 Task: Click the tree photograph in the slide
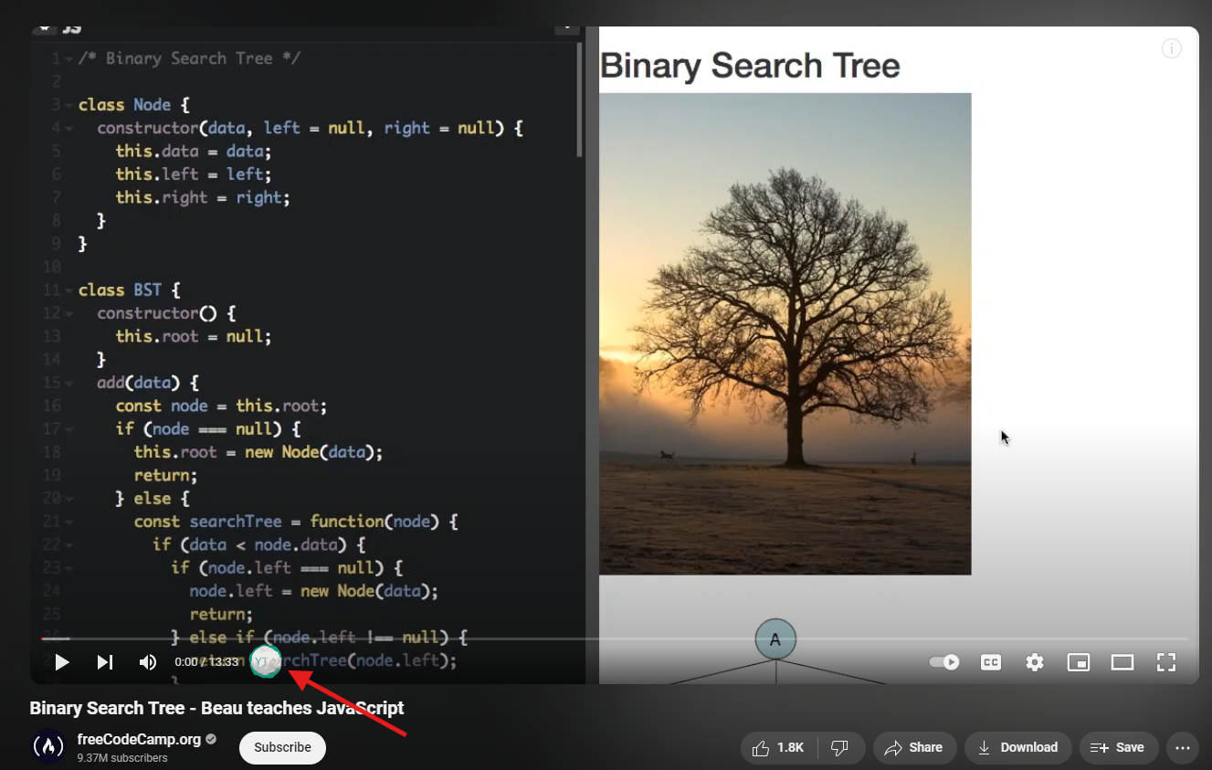coord(785,333)
